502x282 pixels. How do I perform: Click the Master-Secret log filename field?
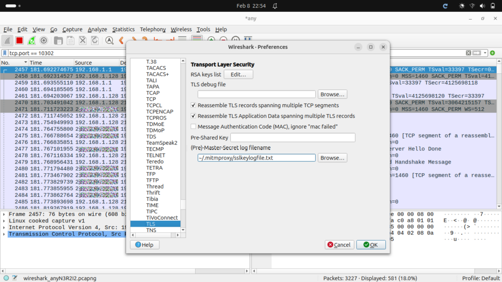(256, 158)
